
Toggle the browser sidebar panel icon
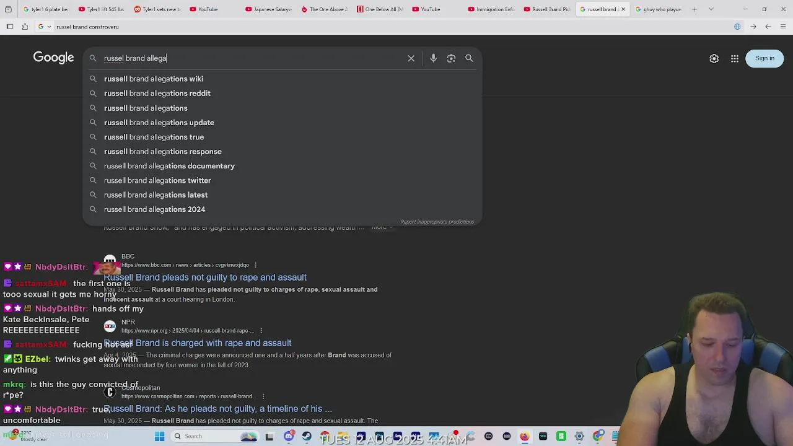coord(10,27)
